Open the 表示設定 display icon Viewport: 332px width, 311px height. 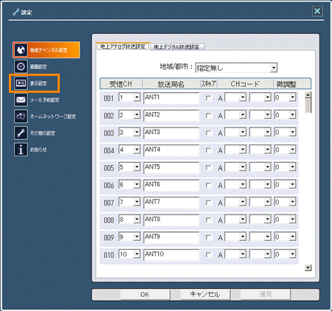click(21, 83)
